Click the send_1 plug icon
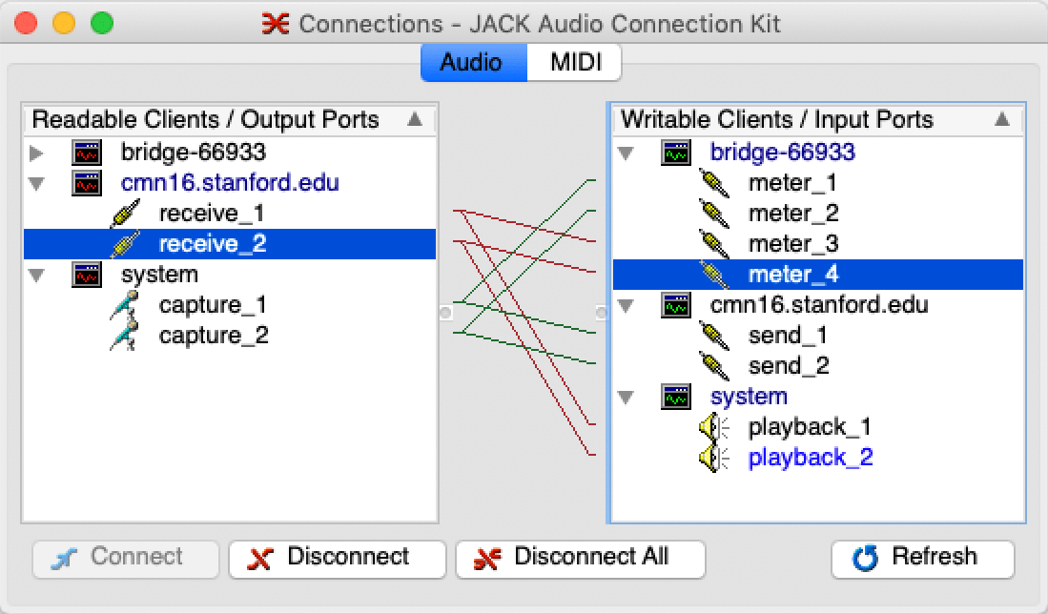Screen dimensions: 1048x614 click(714, 336)
